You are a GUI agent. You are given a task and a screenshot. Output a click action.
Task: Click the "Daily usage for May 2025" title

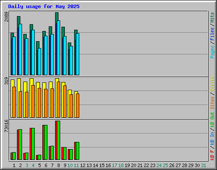pos(44,6)
